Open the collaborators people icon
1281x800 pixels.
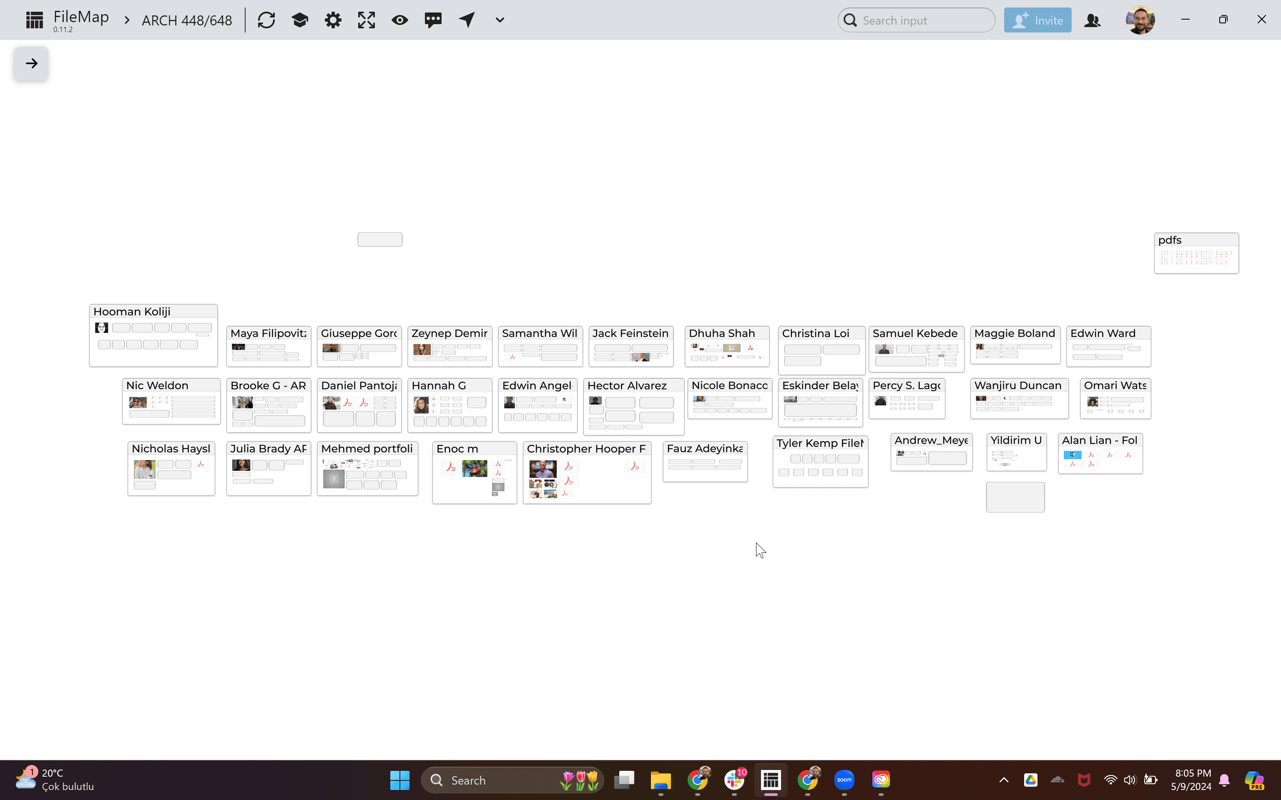(x=1093, y=20)
